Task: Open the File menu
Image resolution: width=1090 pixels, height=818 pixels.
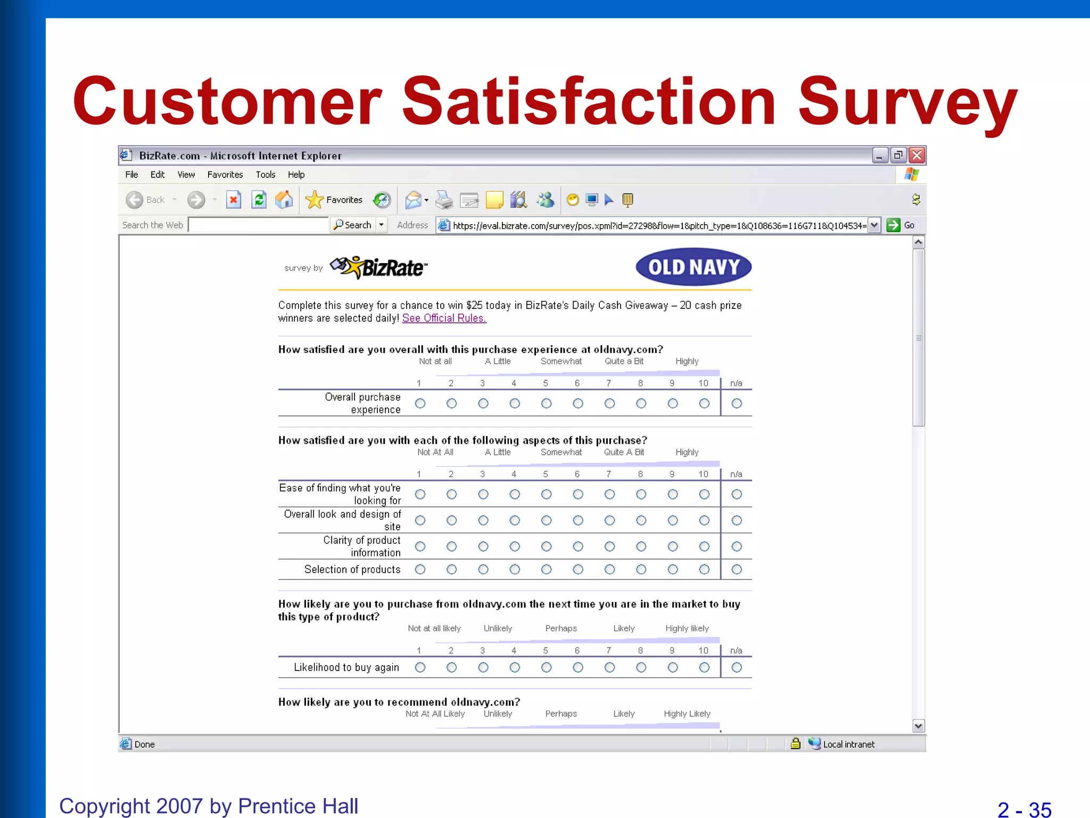Action: tap(131, 175)
